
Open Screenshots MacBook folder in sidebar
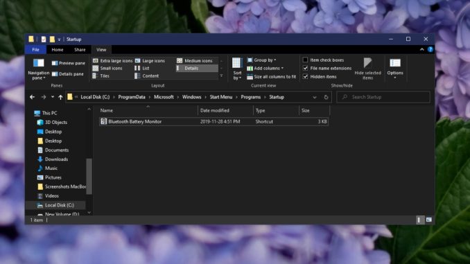coord(62,186)
